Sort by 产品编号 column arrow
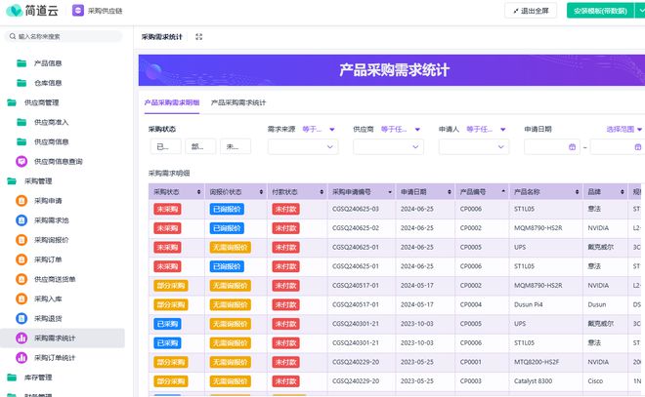645x397 pixels. click(503, 191)
